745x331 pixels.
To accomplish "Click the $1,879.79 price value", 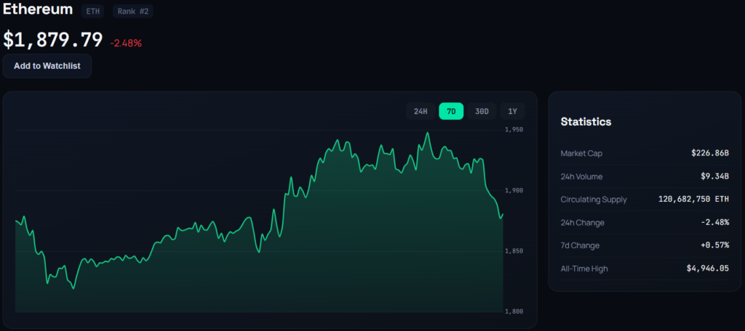I will [52, 40].
